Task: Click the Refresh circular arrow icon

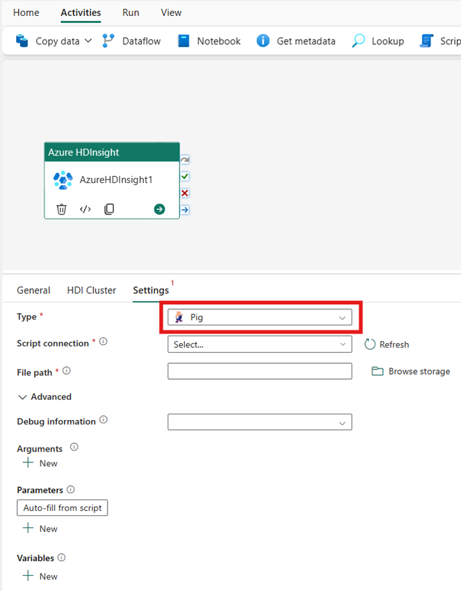Action: point(370,344)
